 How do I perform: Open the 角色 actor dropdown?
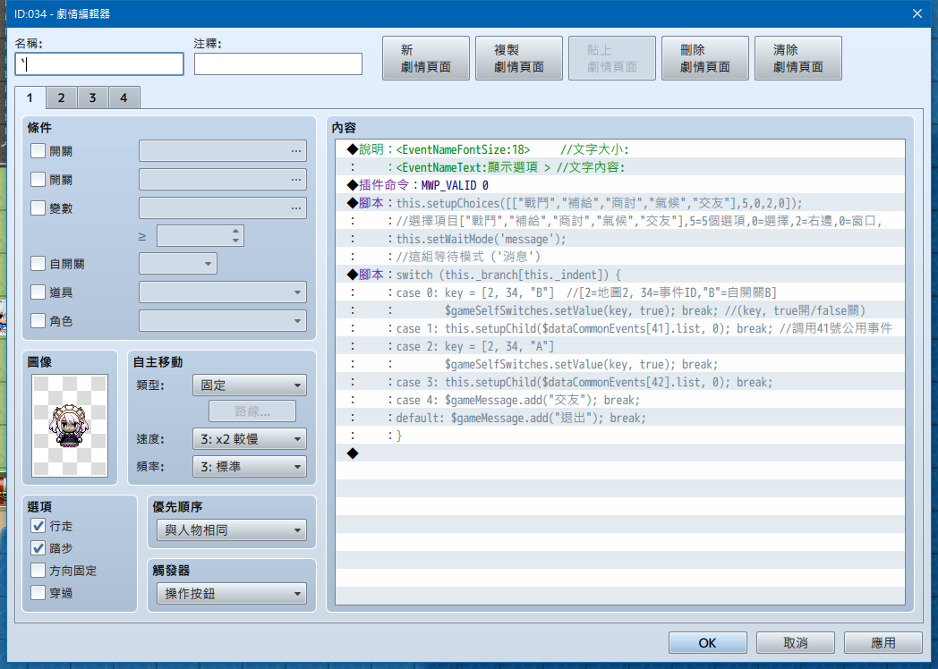223,321
